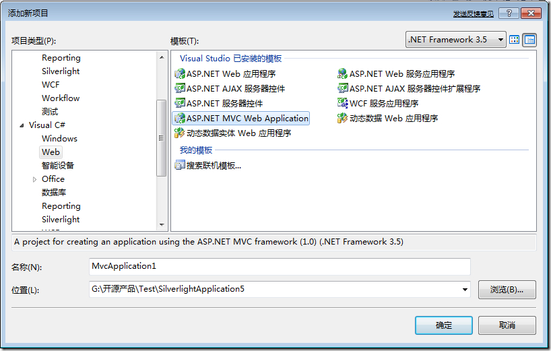The image size is (551, 351).
Task: Close the 添加新项目 dialog
Action: 531,13
